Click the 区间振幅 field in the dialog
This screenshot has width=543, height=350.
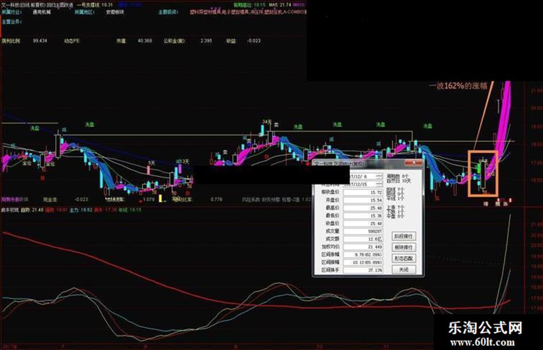363,262
